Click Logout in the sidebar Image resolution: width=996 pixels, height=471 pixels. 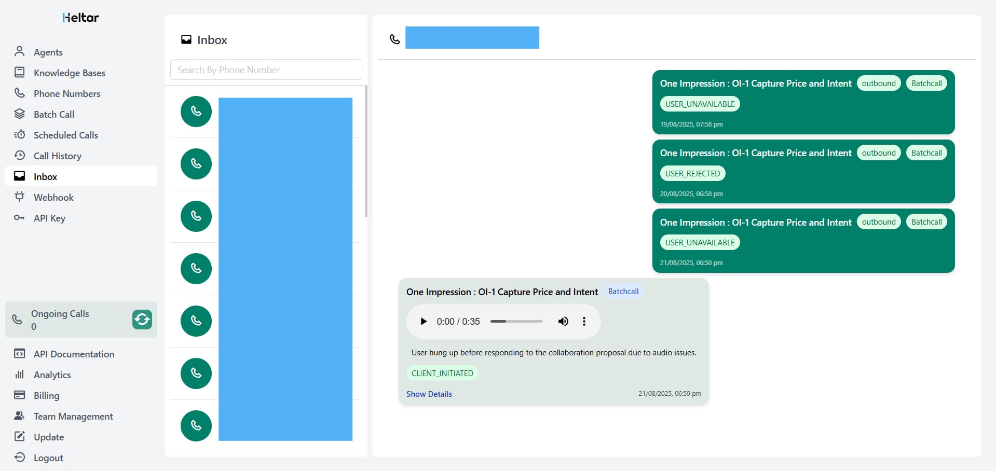pos(48,458)
